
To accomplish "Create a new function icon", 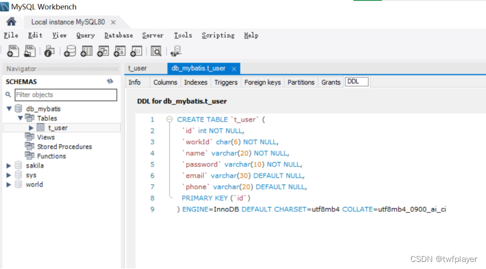I will point(136,51).
